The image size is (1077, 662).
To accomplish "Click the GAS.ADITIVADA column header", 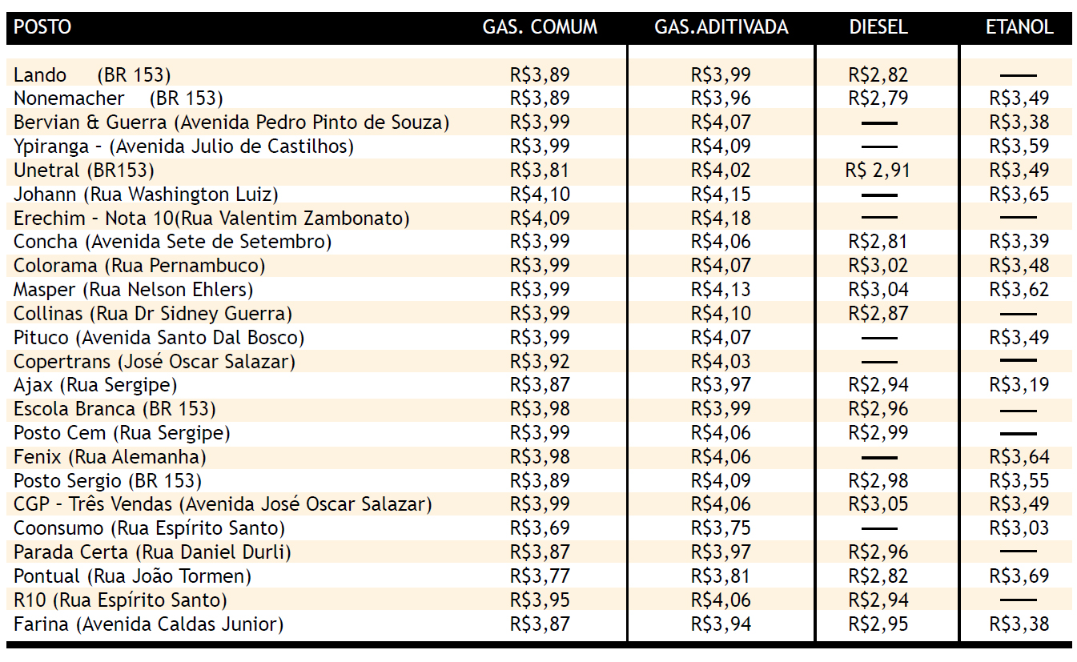I will click(721, 27).
